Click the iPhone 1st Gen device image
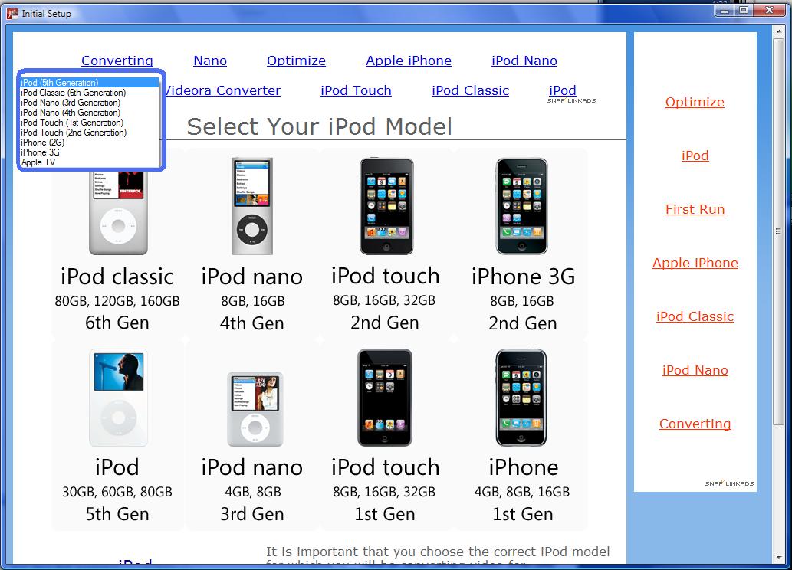 point(521,398)
